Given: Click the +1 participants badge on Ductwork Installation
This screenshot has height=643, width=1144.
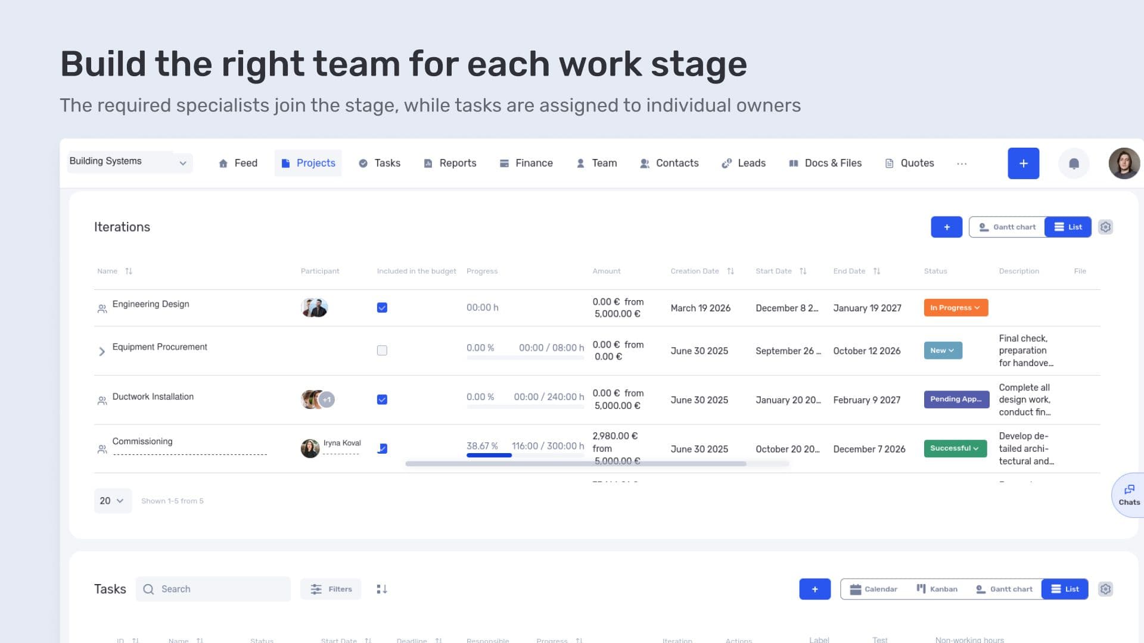Looking at the screenshot, I should point(327,399).
